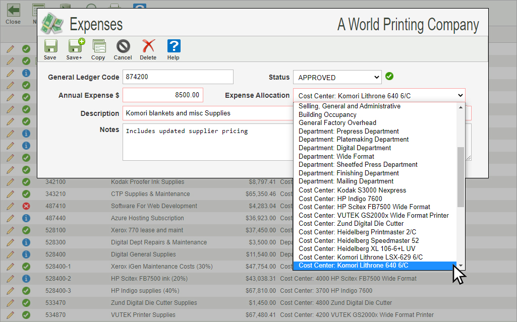Click the dropdown list scrollbar thumb
The height and width of the screenshot is (322, 517).
tap(461, 177)
